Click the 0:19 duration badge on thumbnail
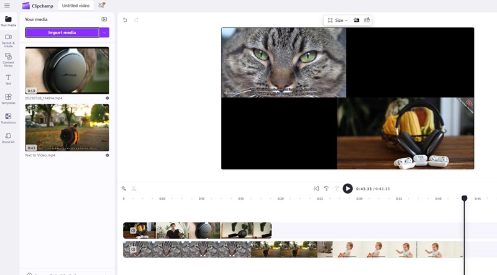 [31, 91]
